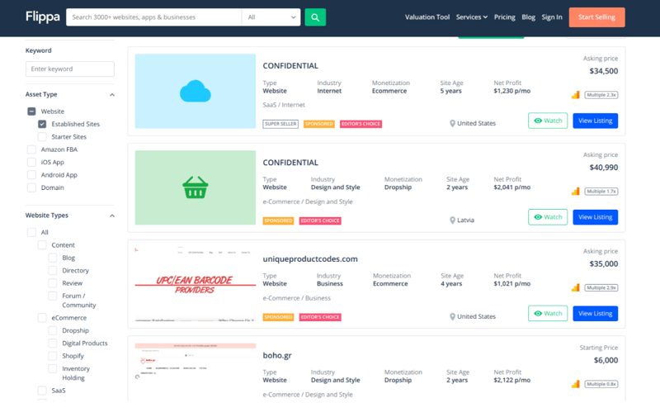This screenshot has width=660, height=417.
Task: Click the Multiple 1.7x badge
Action: 601,192
